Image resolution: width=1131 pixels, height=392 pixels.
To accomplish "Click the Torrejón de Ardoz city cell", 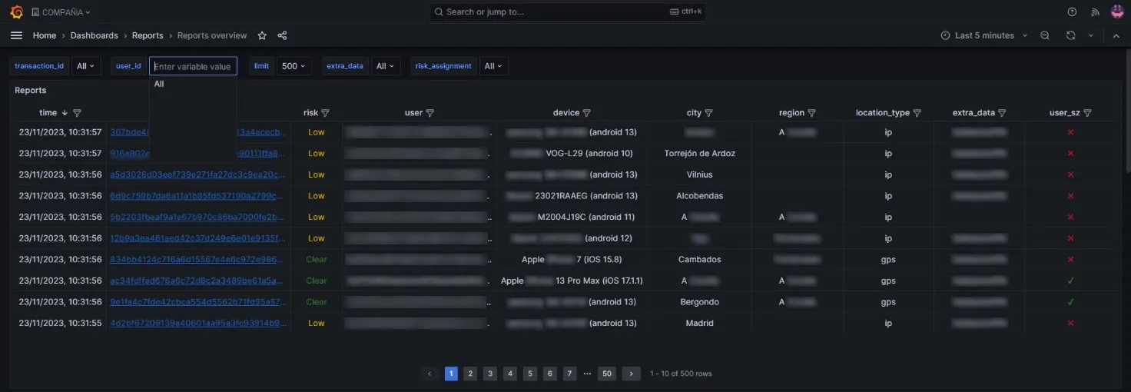I will pos(700,154).
